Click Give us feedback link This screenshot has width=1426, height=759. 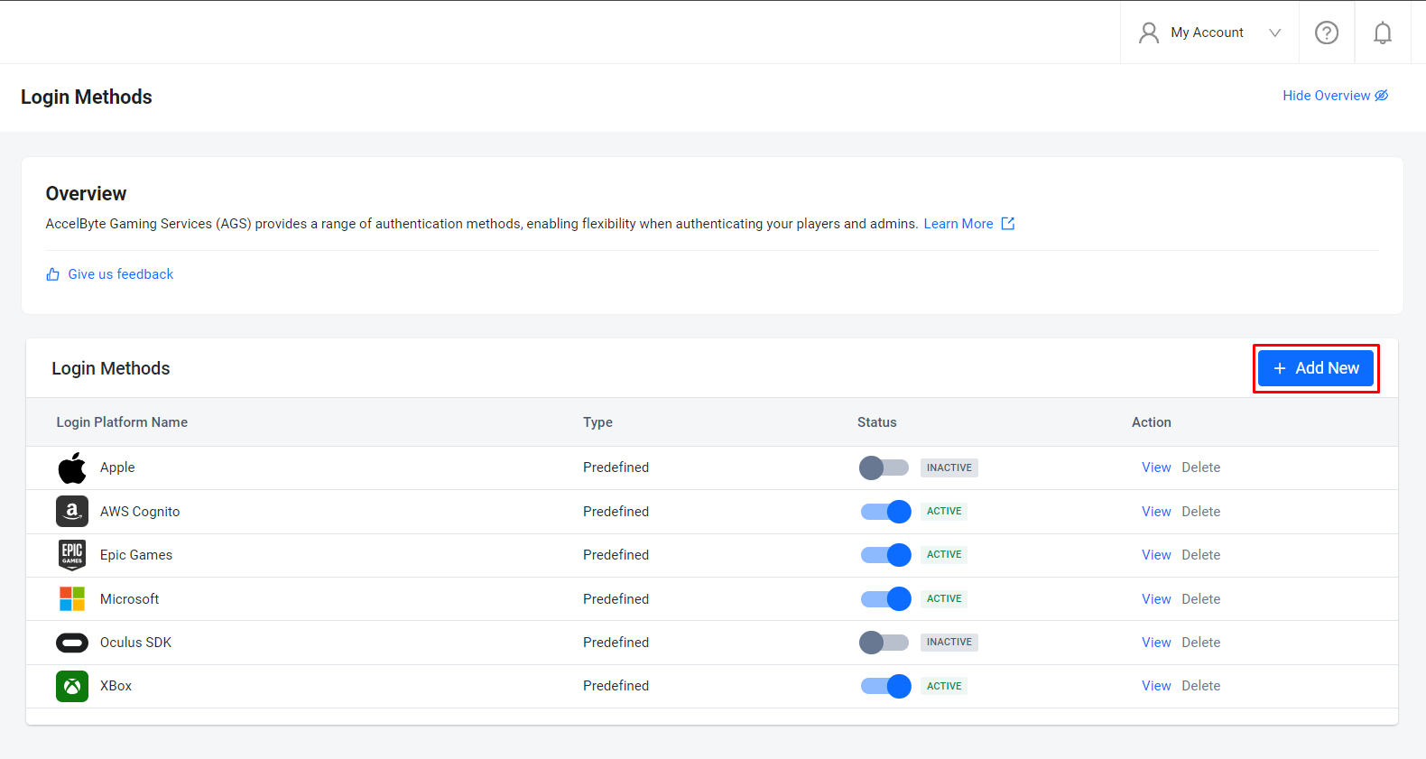click(121, 274)
